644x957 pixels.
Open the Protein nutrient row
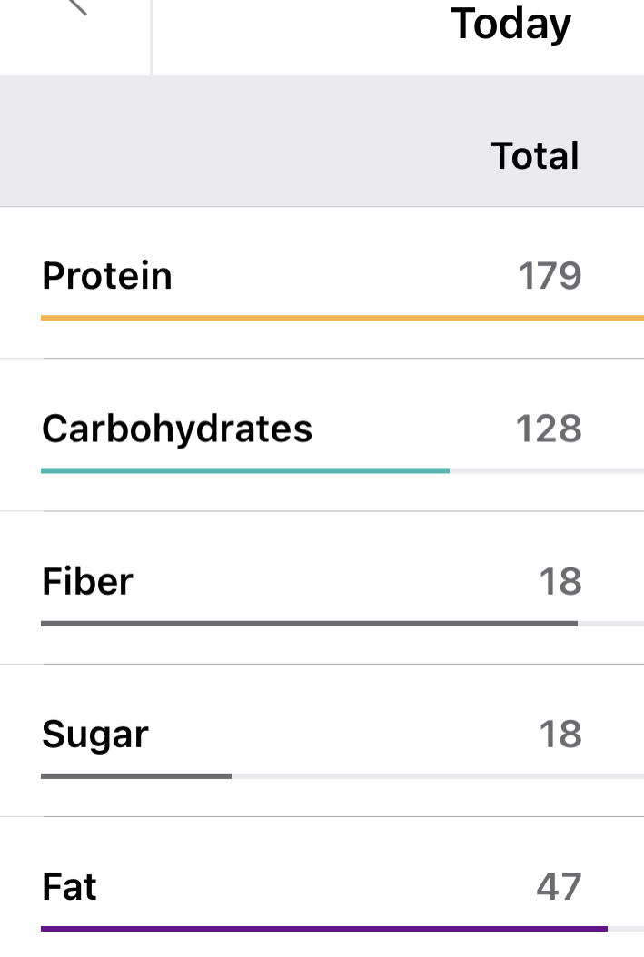107,276
